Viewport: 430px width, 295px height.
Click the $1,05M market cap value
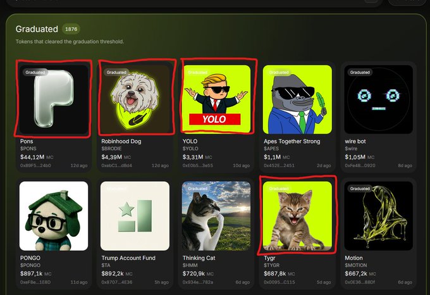point(355,157)
